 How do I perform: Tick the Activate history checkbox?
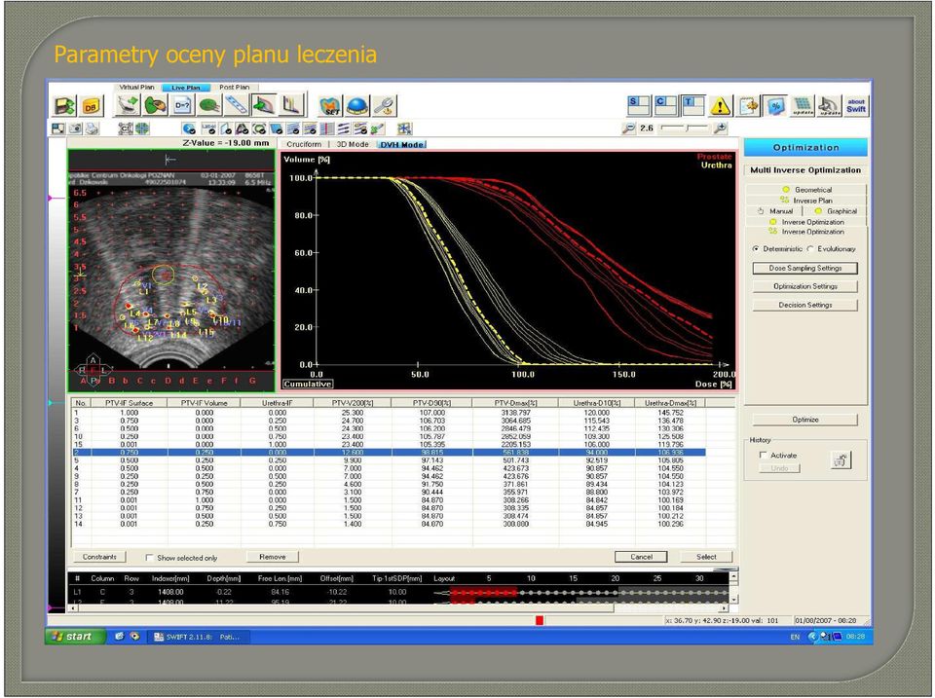(x=763, y=455)
